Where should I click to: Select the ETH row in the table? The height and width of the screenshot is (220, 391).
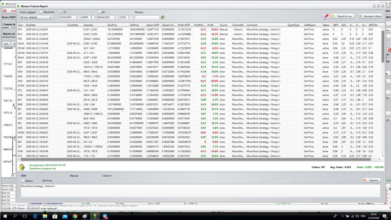coord(199,30)
